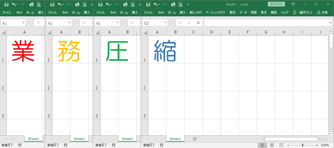Open Name Box dropdown in 圧 window
This screenshot has width=334, height=148.
118,23
